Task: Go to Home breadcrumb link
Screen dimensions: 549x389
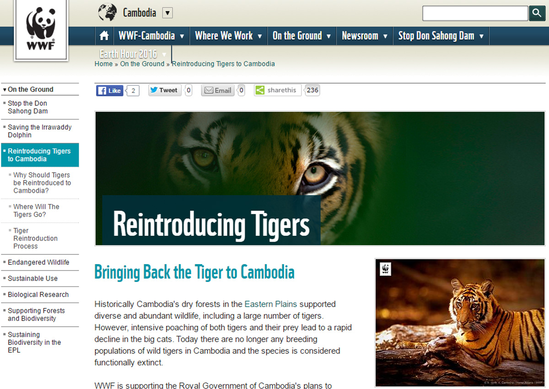Action: [x=103, y=64]
